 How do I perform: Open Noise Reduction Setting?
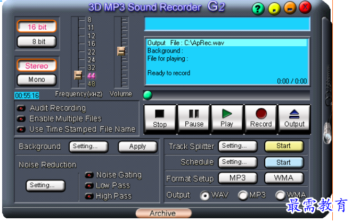point(46,185)
